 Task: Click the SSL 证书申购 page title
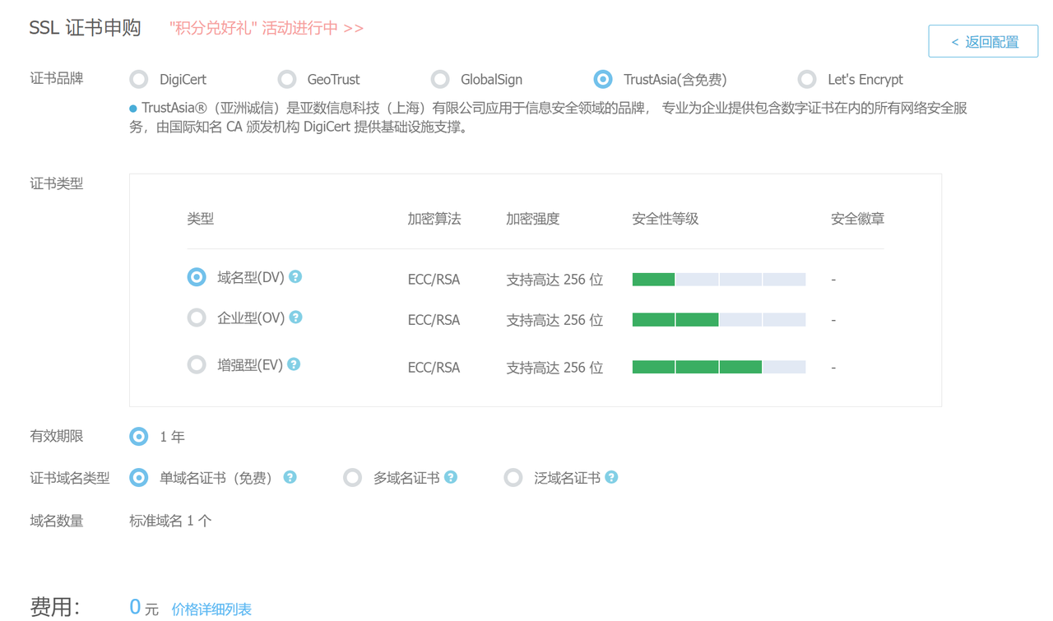tap(85, 27)
